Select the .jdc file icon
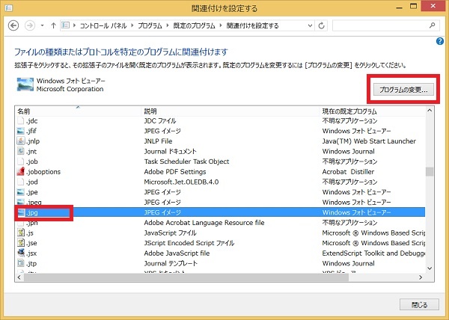This screenshot has width=449, height=320. tap(21, 120)
